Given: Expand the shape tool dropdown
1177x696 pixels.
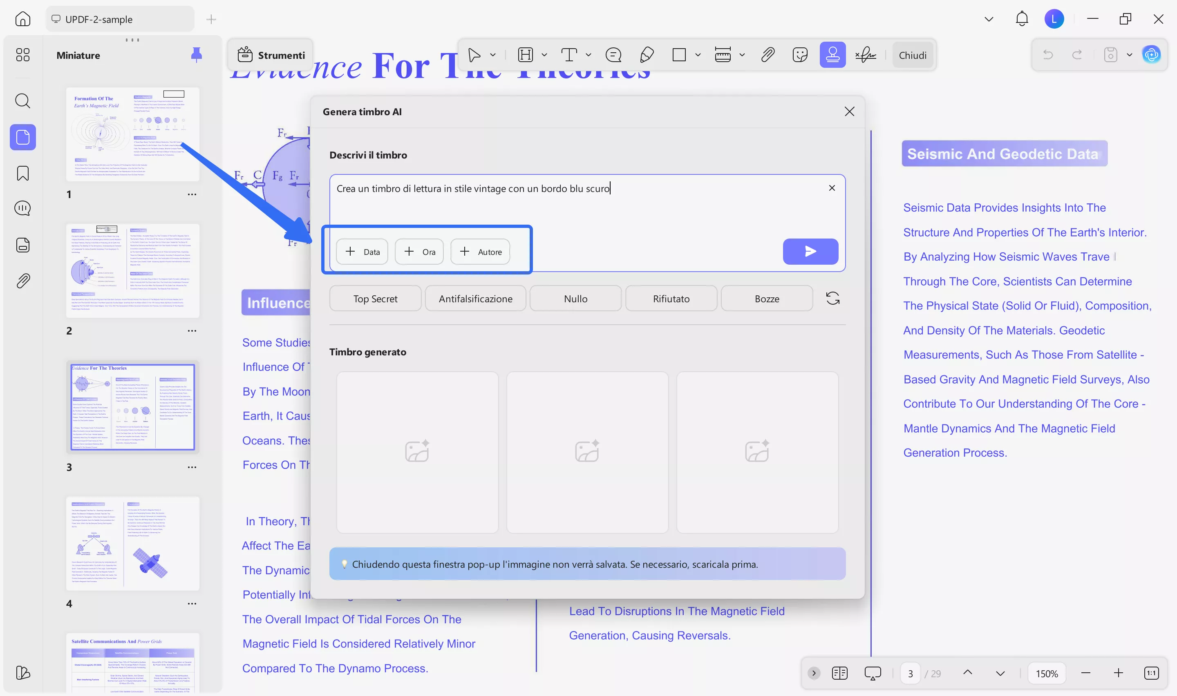Looking at the screenshot, I should [698, 54].
